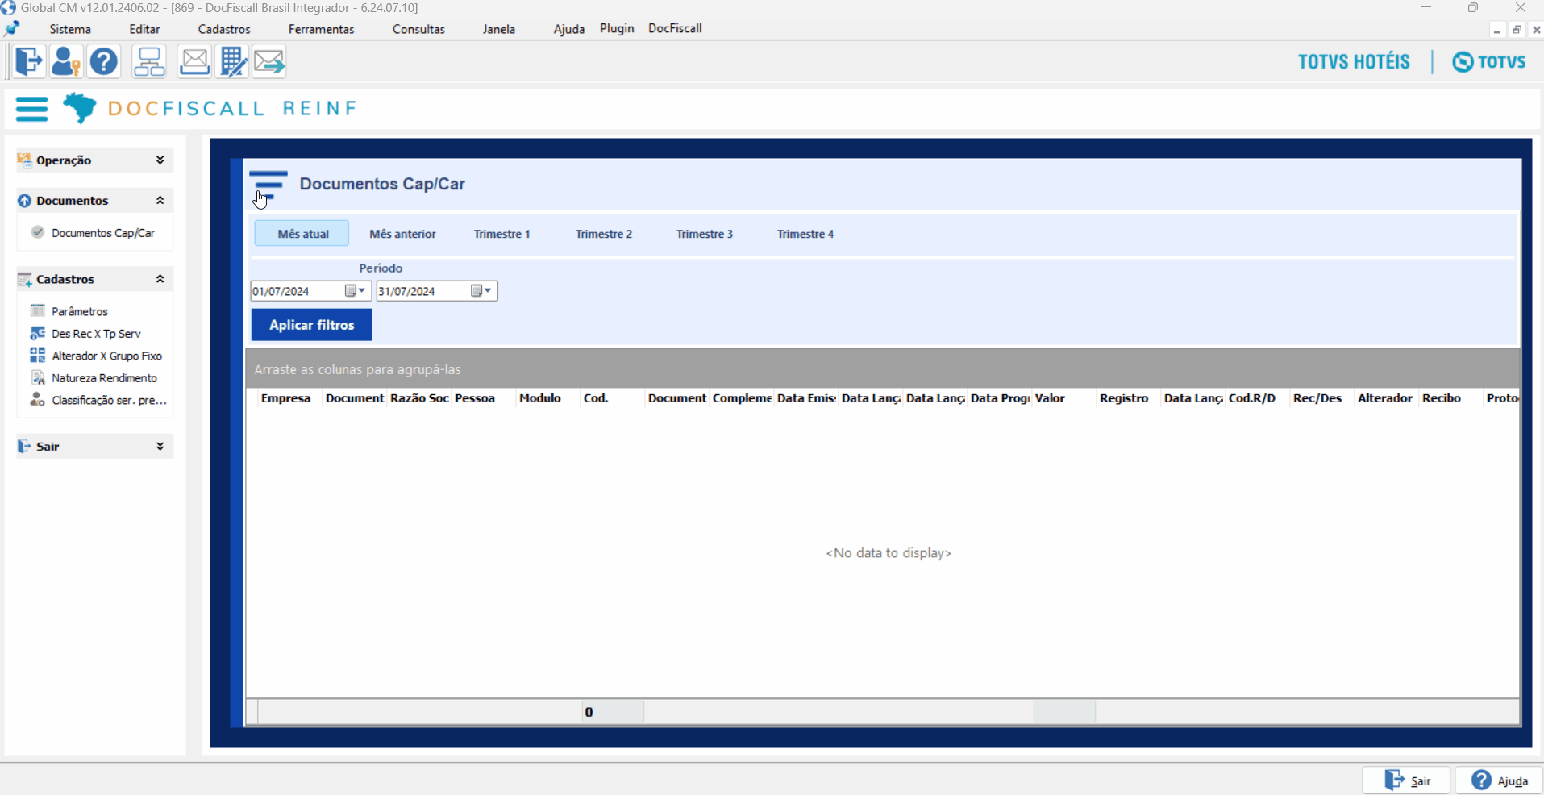Click the envelope with arrow toolbar icon

tap(269, 61)
